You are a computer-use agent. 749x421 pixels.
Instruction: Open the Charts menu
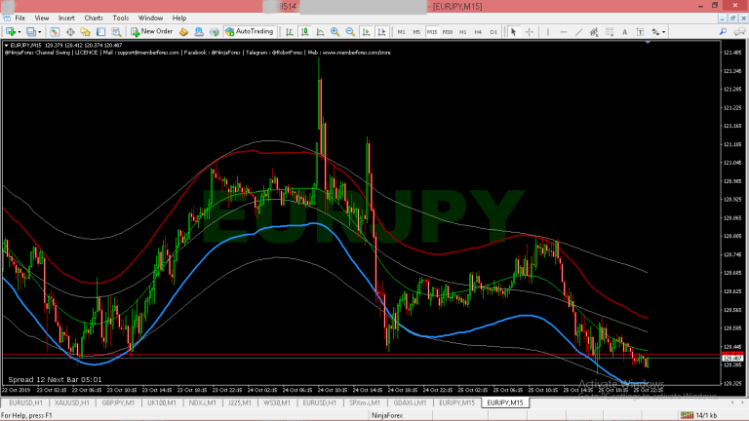pos(94,18)
